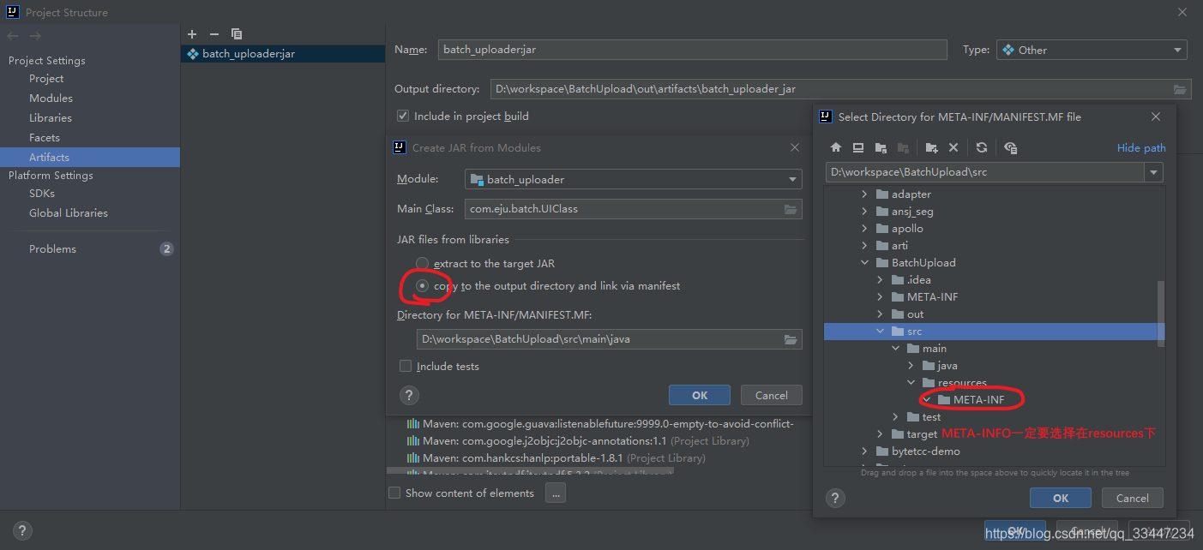Viewport: 1203px width, 550px height.
Task: Click the Problems count badge
Action: coord(166,249)
